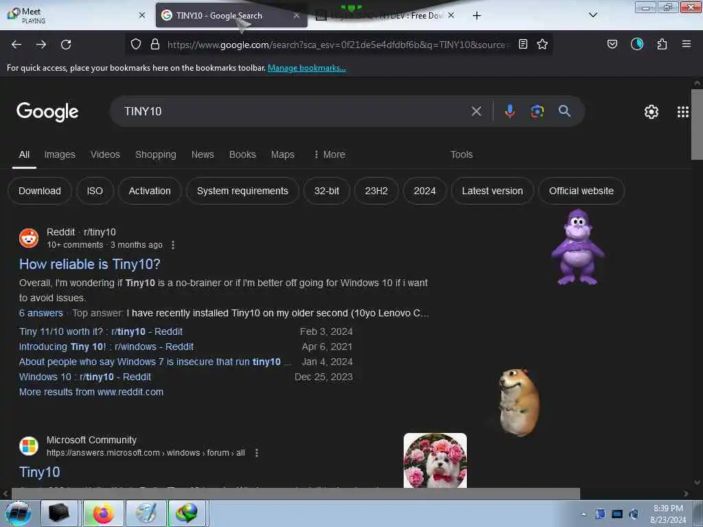Open More results from reddit.com
The height and width of the screenshot is (527, 703).
click(x=91, y=392)
